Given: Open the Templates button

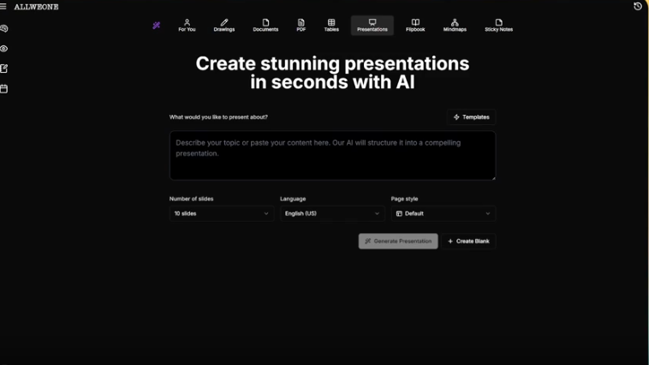Looking at the screenshot, I should [472, 117].
